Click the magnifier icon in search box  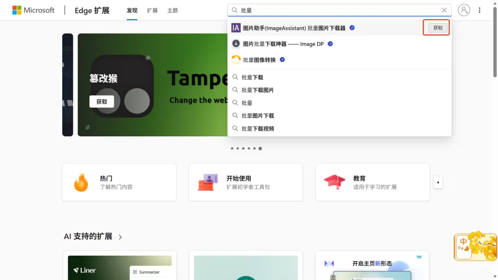pyautogui.click(x=234, y=10)
